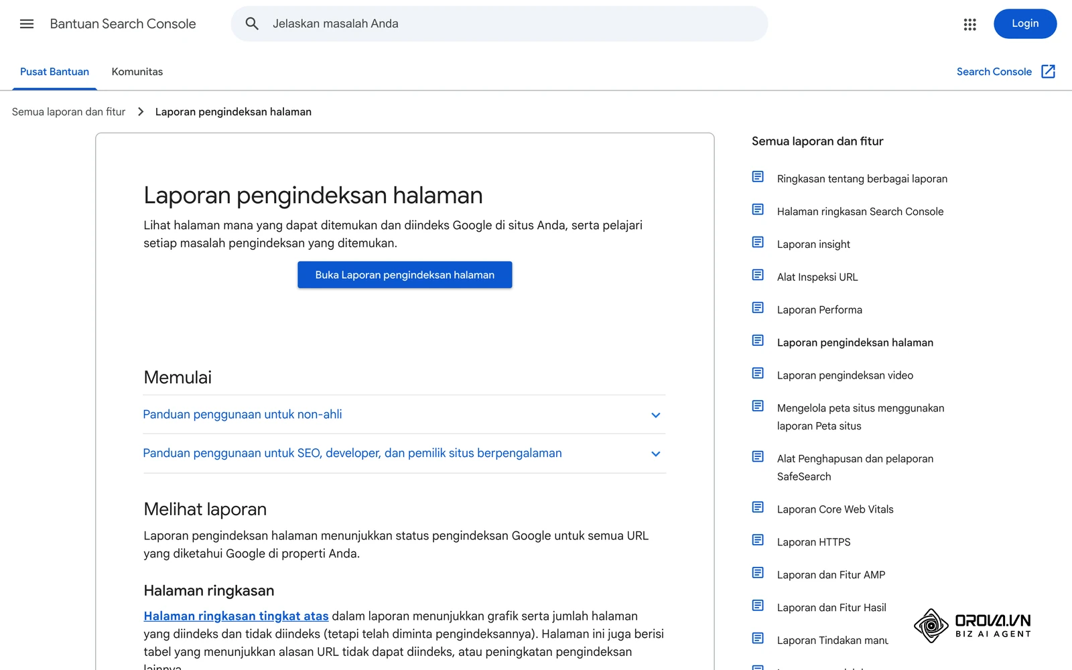Open Laporan insight sidebar link
This screenshot has width=1072, height=670.
813,245
